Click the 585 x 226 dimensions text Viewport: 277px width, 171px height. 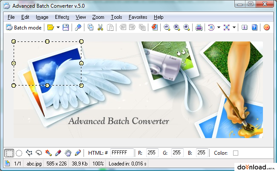click(57, 164)
